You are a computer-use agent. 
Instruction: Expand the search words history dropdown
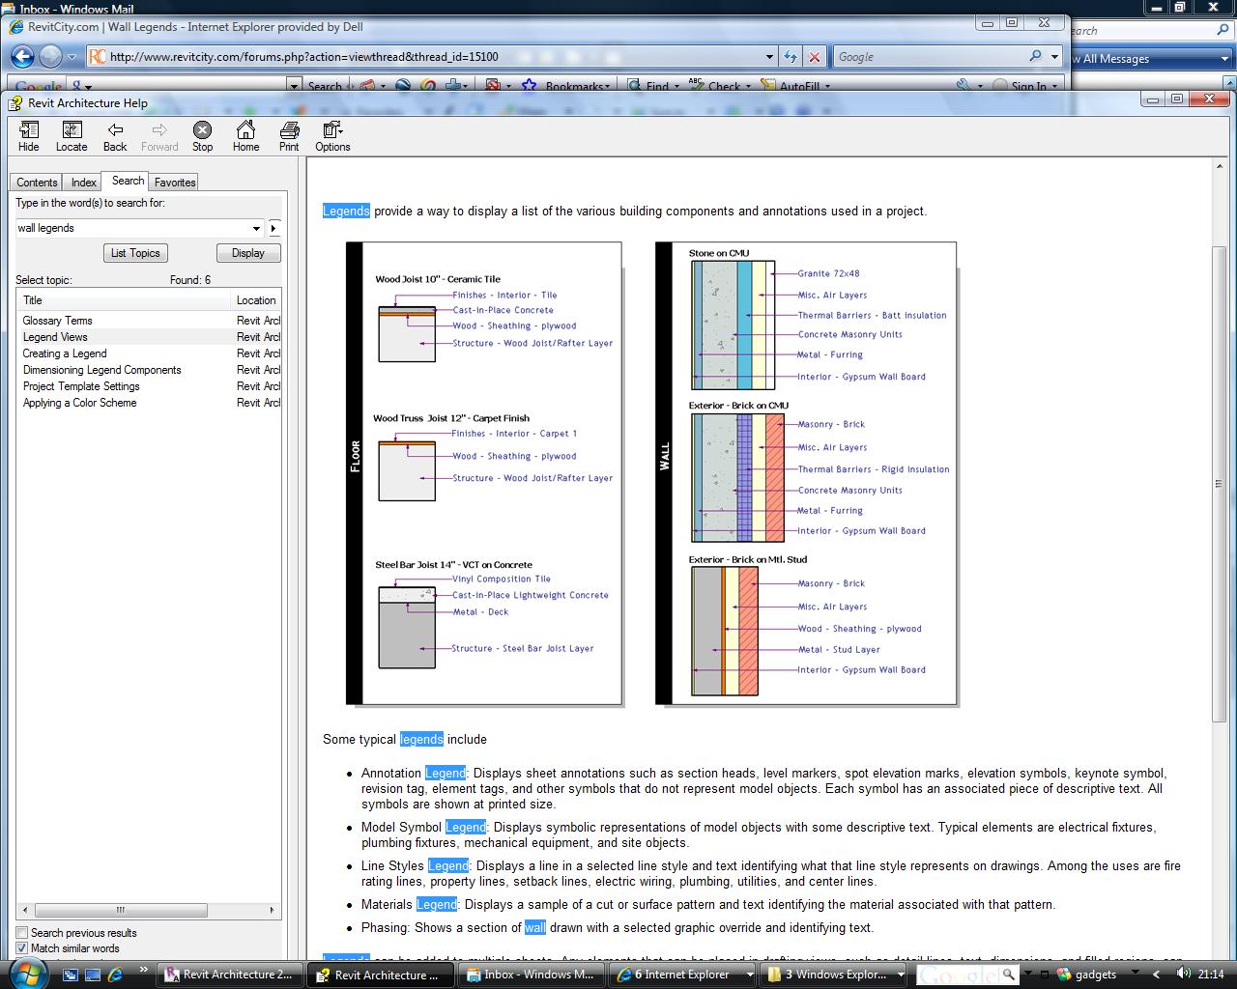click(256, 229)
